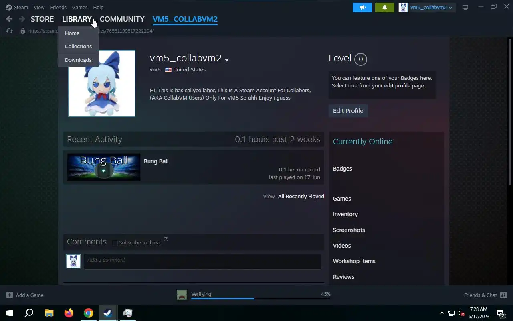This screenshot has height=321, width=513.
Task: Select Home from the Library dropdown
Action: 78,33
